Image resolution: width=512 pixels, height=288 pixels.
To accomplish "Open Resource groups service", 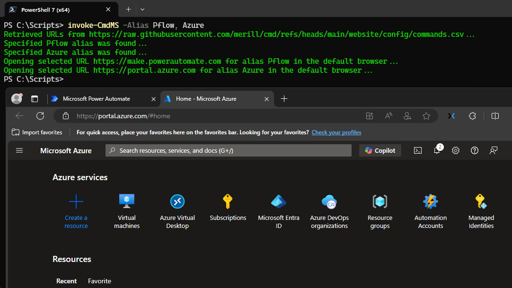I will [x=380, y=211].
